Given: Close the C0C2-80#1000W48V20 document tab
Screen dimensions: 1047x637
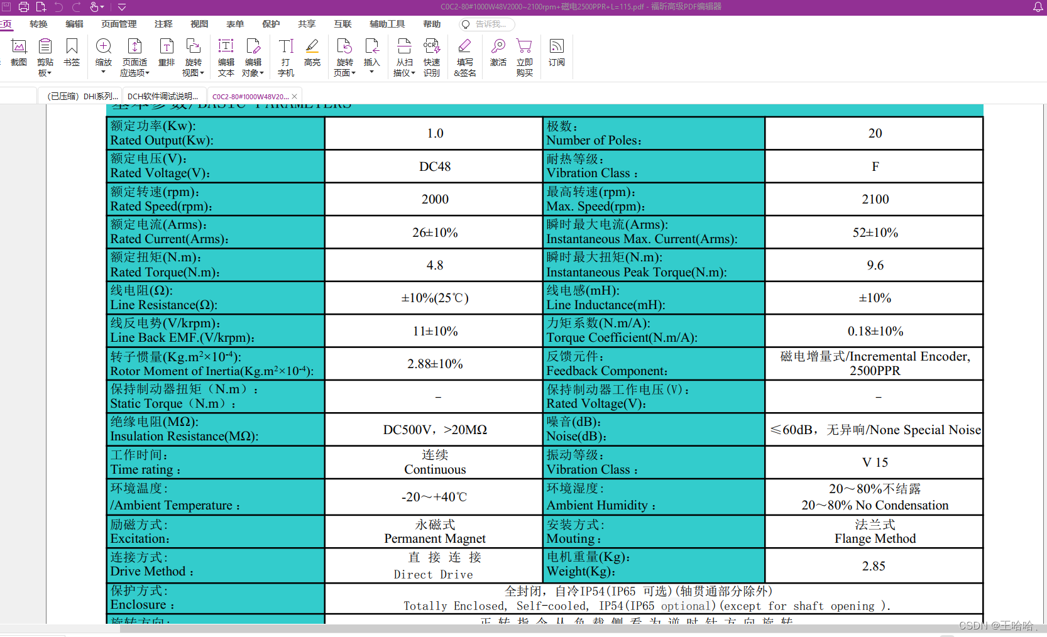Looking at the screenshot, I should pyautogui.click(x=294, y=96).
